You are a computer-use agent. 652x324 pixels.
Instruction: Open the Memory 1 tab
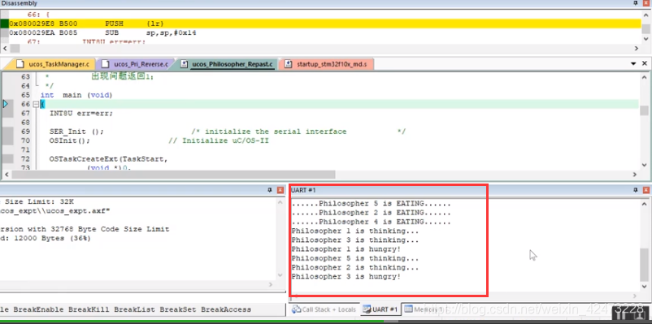tap(423, 309)
